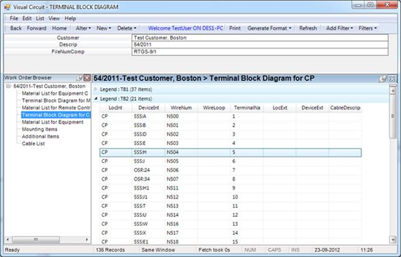Pin the Terminal Block Diagram panel

[x=382, y=79]
